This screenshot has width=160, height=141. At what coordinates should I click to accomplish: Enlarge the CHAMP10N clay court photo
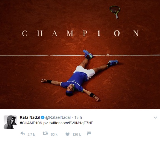[80, 54]
